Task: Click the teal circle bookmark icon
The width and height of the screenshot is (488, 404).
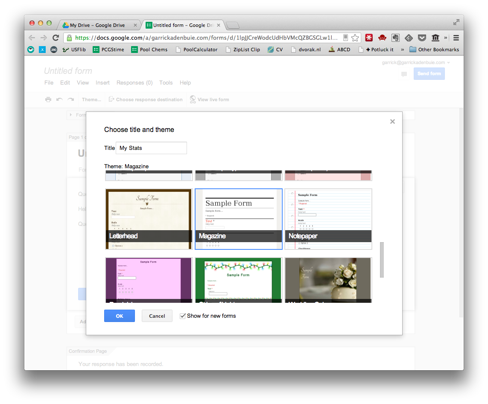Action: pos(31,50)
